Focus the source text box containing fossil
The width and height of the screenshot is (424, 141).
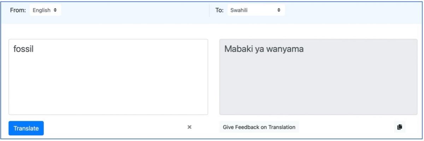tap(108, 77)
